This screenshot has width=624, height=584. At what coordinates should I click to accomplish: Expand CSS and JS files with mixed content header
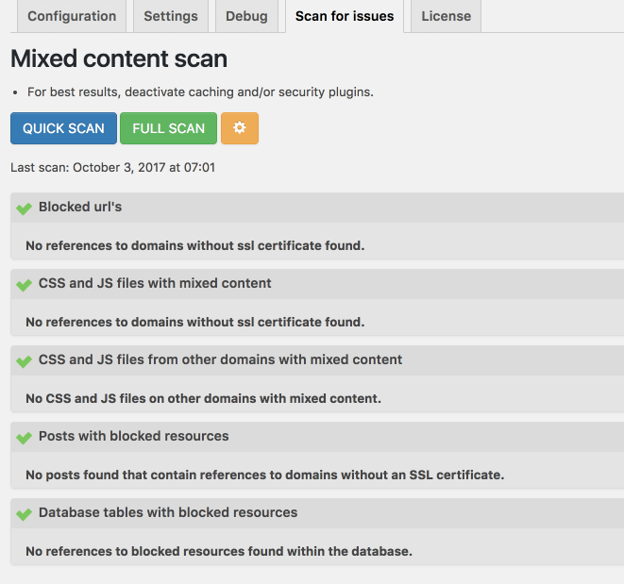pos(317,284)
